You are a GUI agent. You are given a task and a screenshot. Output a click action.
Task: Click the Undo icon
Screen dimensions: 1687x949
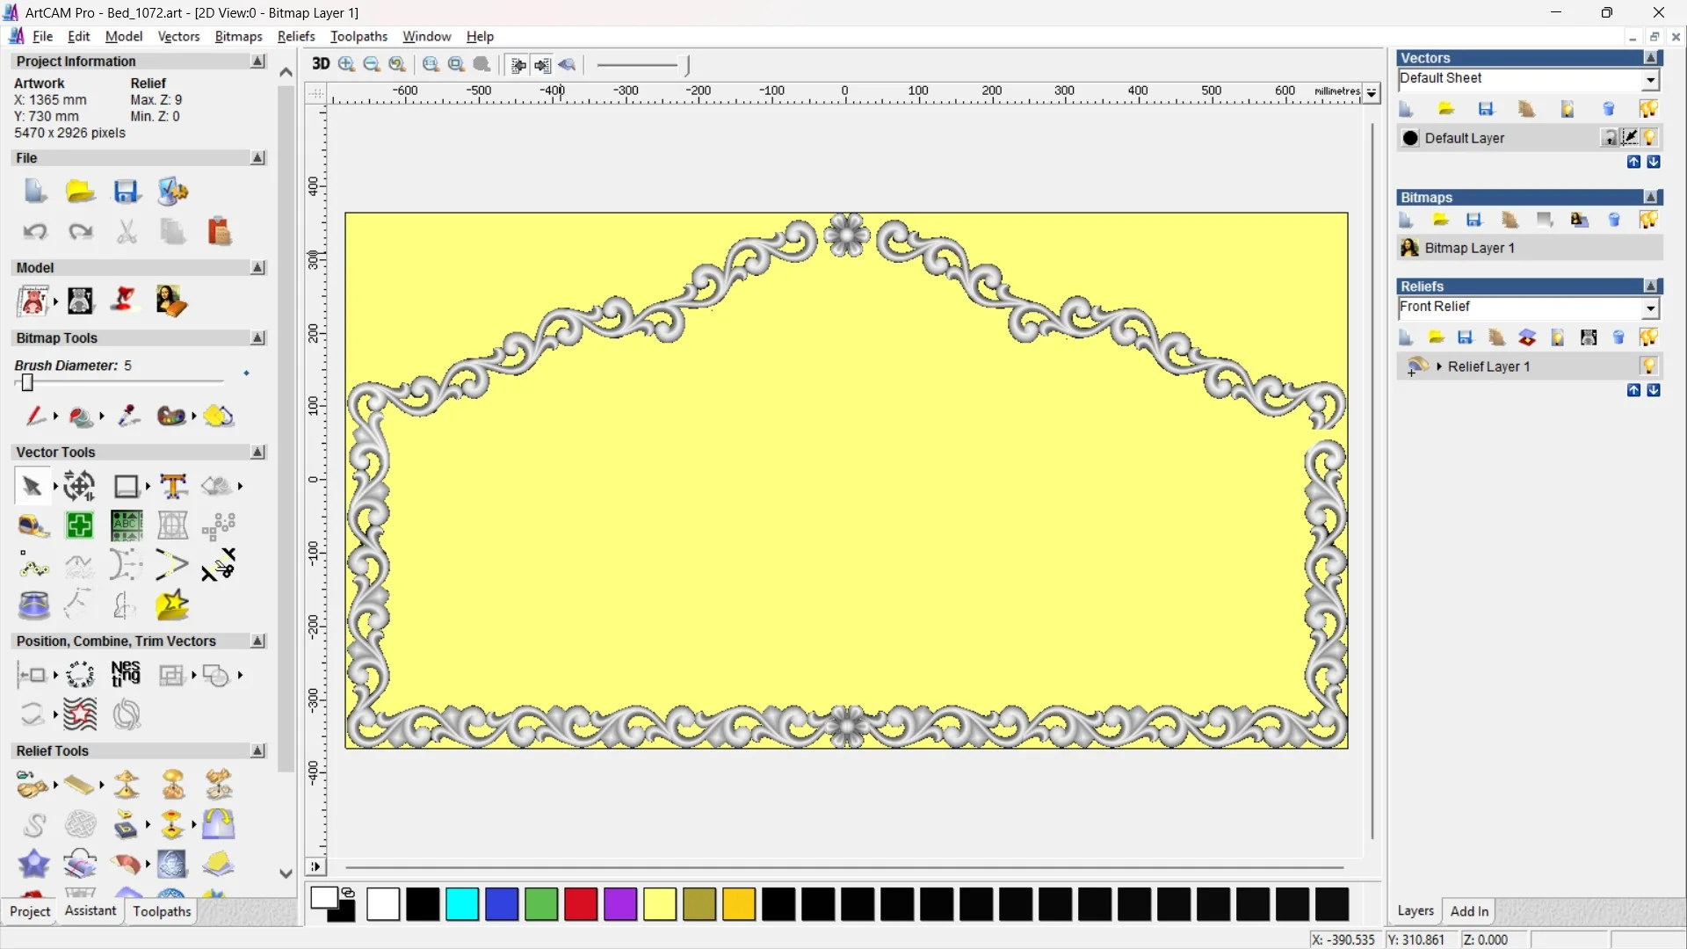pos(34,232)
